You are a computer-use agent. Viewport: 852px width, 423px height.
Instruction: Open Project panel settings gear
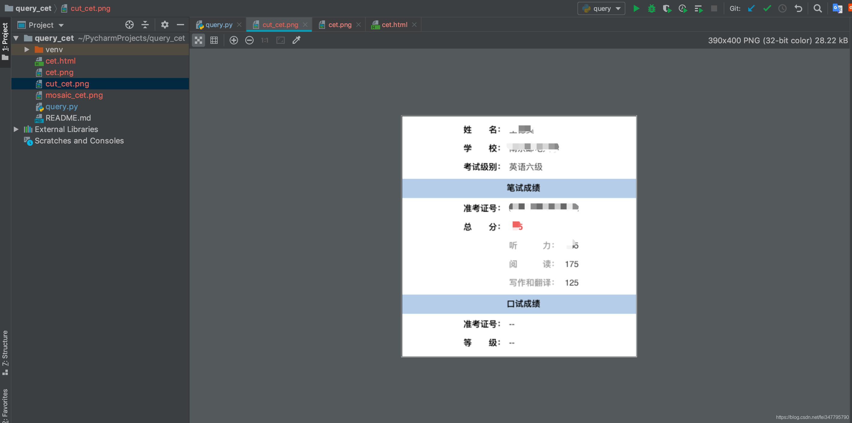point(165,25)
